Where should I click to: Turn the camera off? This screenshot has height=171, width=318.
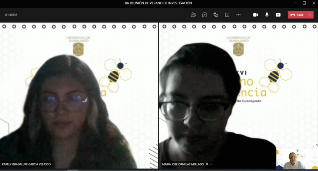(256, 15)
